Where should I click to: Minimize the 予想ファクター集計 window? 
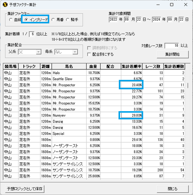click(x=158, y=5)
